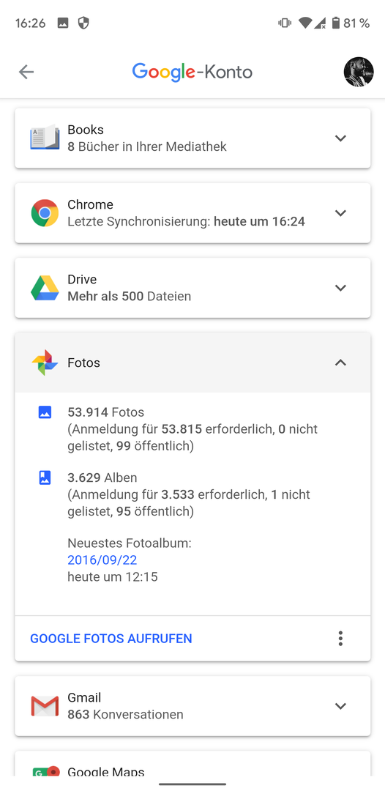Expand the Gmail section chevron
Image resolution: width=385 pixels, height=791 pixels.
point(340,706)
